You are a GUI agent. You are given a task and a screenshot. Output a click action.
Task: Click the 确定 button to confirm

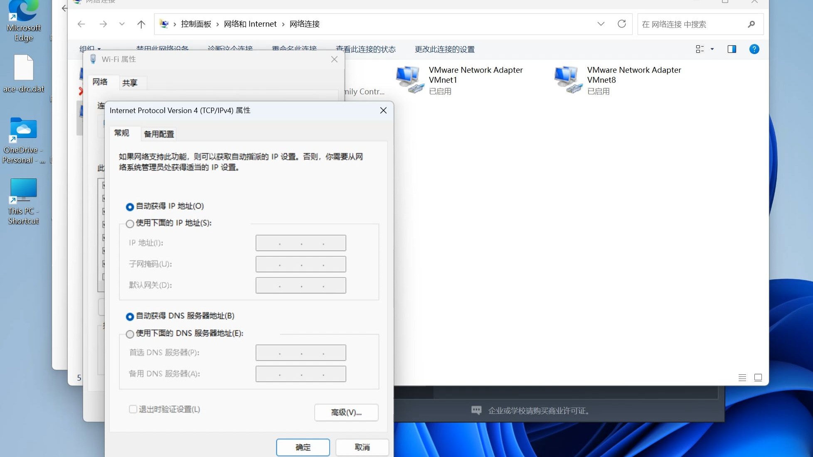click(303, 447)
